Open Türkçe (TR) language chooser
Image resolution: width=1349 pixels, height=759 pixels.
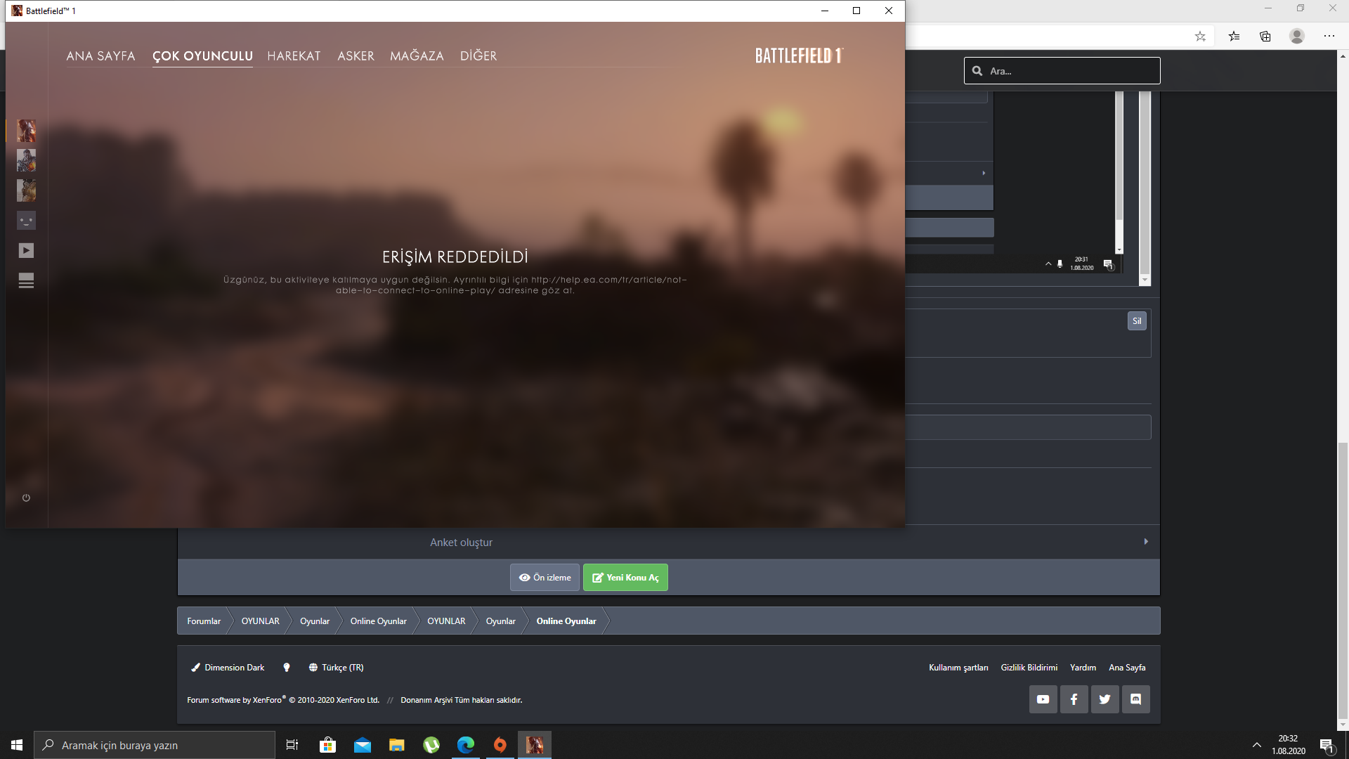coord(336,668)
